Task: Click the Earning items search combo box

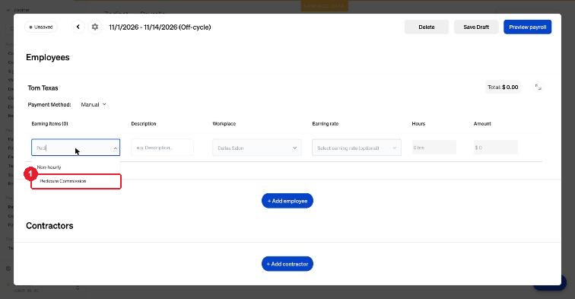Action: (75, 148)
